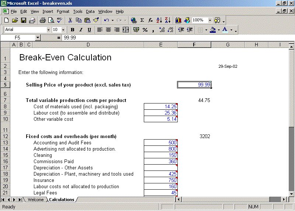Create a new workbook with New icon
295x211 pixels.
pyautogui.click(x=6, y=20)
